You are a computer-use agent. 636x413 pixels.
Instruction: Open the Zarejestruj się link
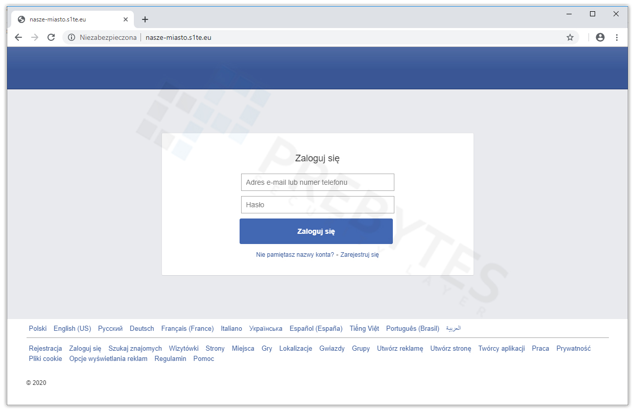pyautogui.click(x=360, y=255)
